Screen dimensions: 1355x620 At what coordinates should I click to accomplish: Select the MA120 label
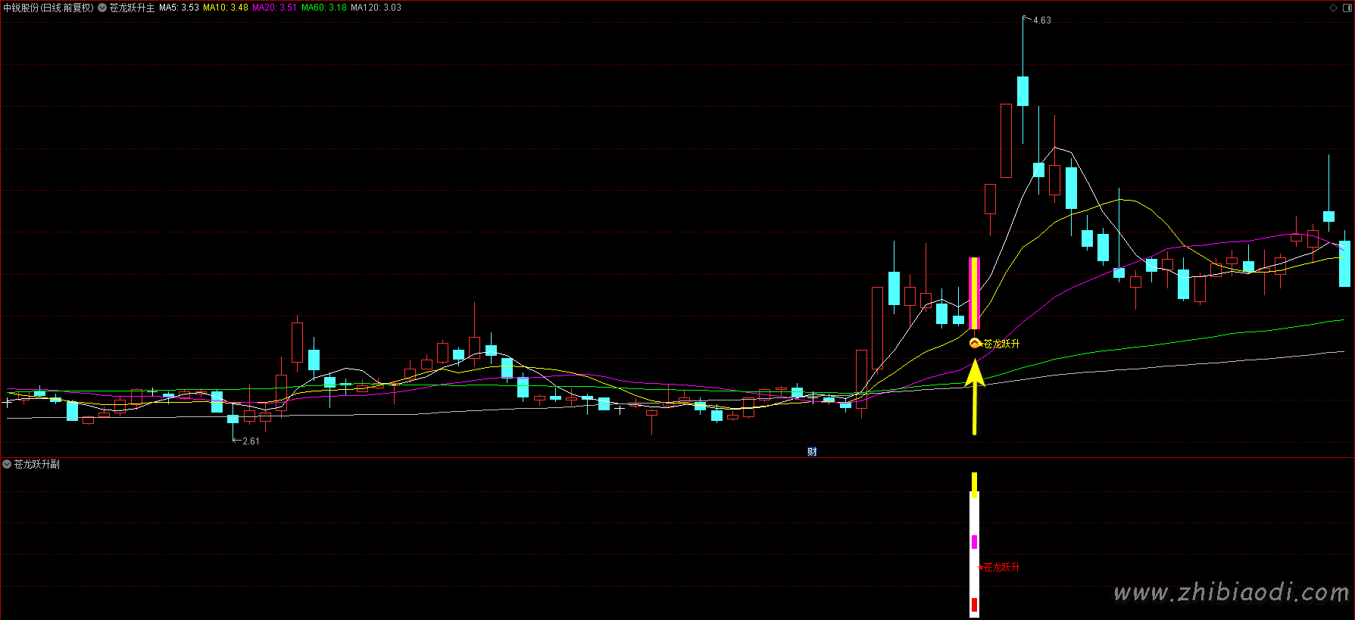[x=376, y=8]
